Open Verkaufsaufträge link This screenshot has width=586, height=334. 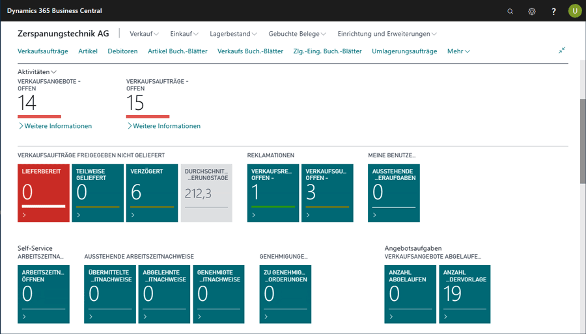point(42,51)
